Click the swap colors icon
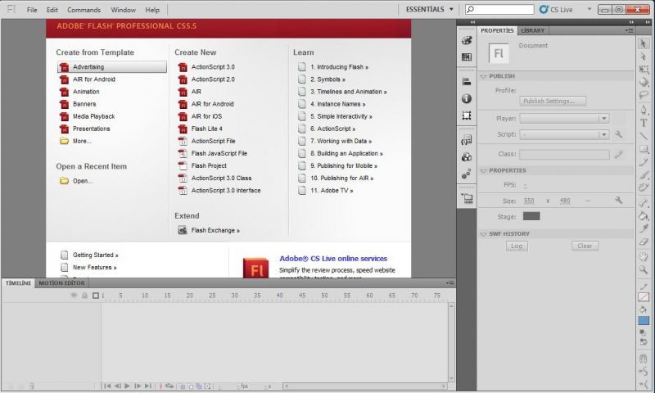The height and width of the screenshot is (393, 655). (644, 341)
